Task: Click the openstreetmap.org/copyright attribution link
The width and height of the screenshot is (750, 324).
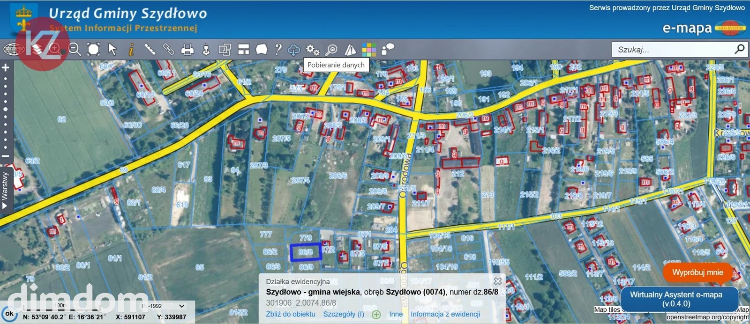Action: click(x=708, y=317)
